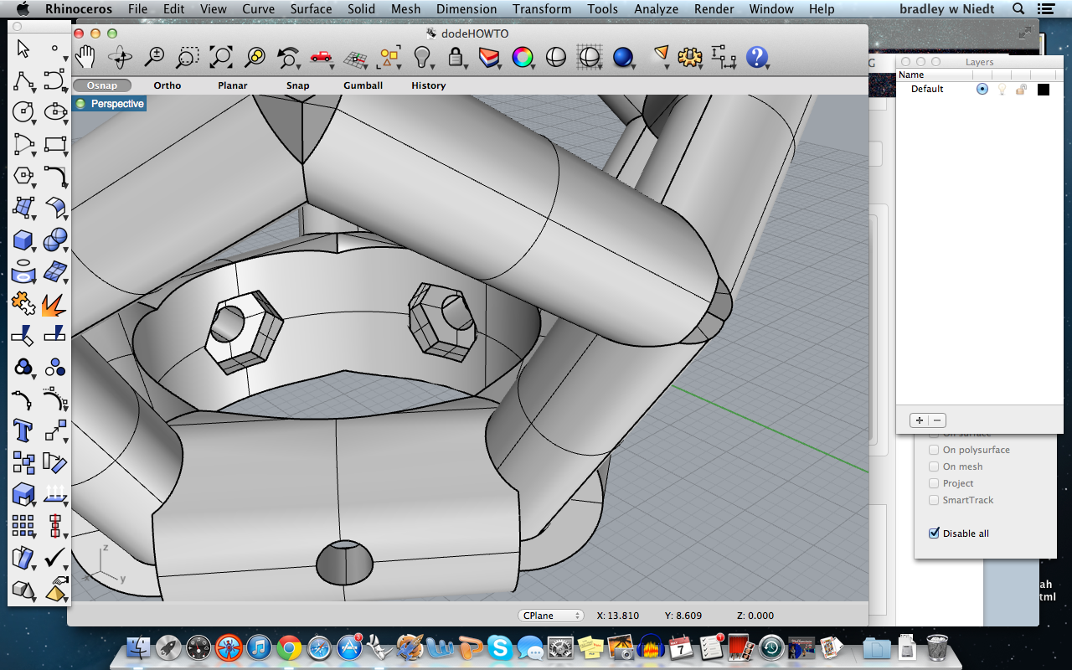Image resolution: width=1072 pixels, height=670 pixels.
Task: Remove layer with minus button
Action: tap(937, 420)
